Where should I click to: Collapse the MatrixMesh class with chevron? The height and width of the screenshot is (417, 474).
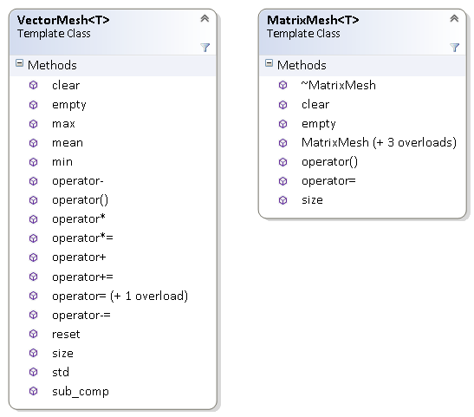[x=454, y=18]
